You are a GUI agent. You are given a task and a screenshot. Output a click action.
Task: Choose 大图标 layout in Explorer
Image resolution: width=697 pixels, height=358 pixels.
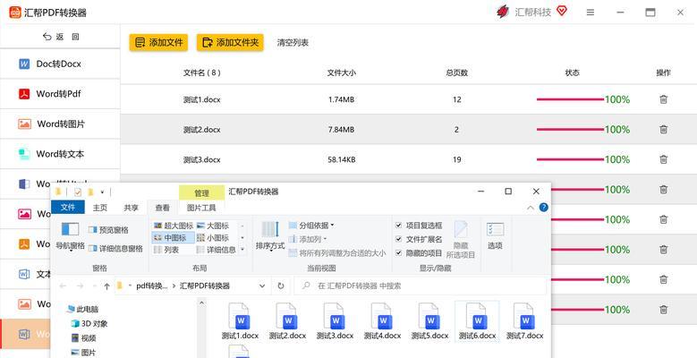(213, 226)
